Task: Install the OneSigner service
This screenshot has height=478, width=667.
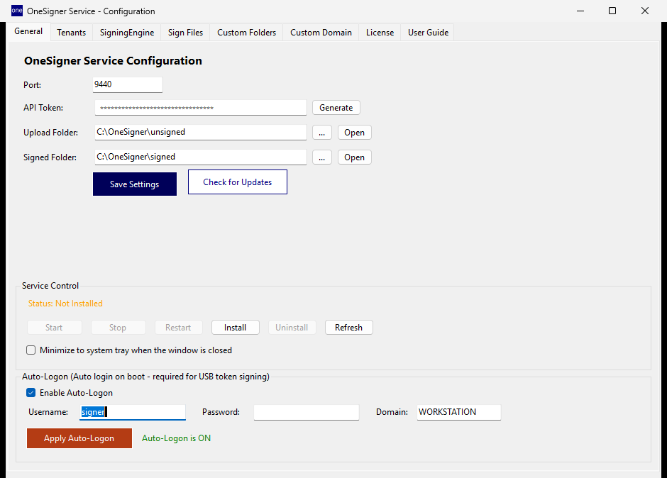Action: point(236,328)
